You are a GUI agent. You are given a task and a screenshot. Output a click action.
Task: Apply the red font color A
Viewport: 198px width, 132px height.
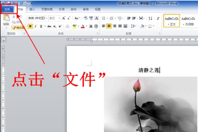(x=83, y=26)
